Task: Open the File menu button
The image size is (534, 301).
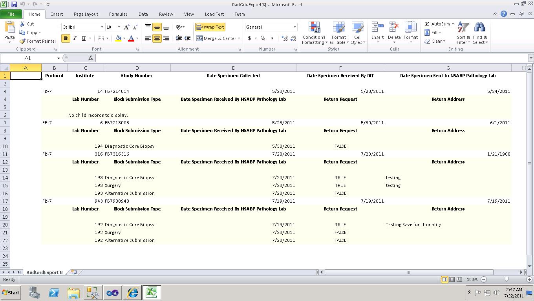Action: pos(11,14)
